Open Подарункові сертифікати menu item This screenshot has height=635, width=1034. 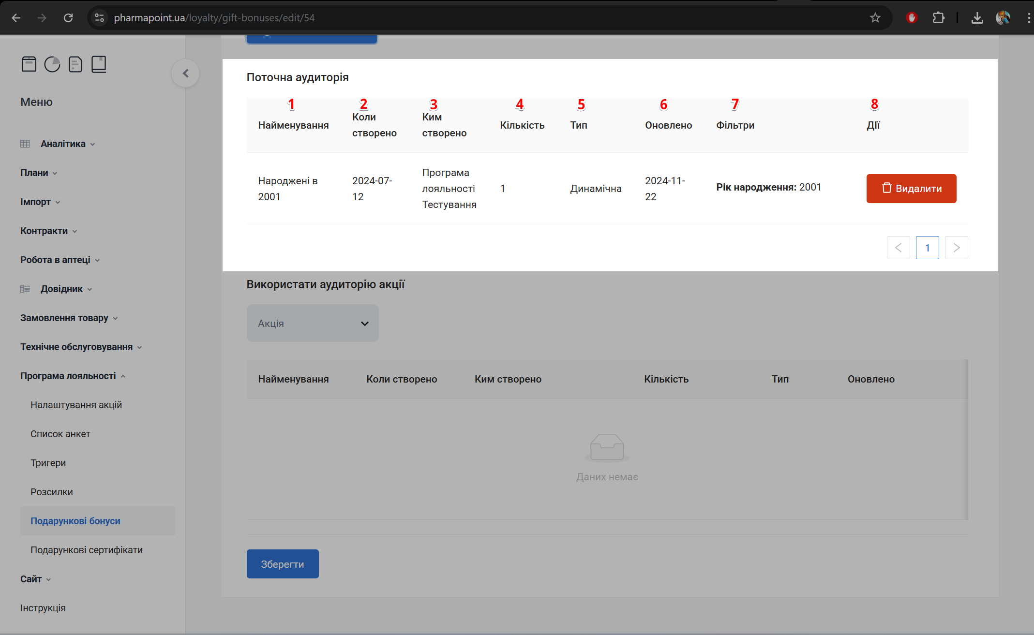87,550
